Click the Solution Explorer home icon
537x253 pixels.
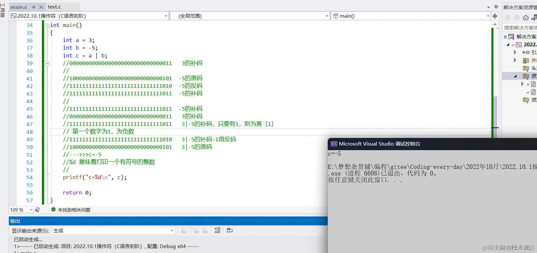(x=526, y=17)
